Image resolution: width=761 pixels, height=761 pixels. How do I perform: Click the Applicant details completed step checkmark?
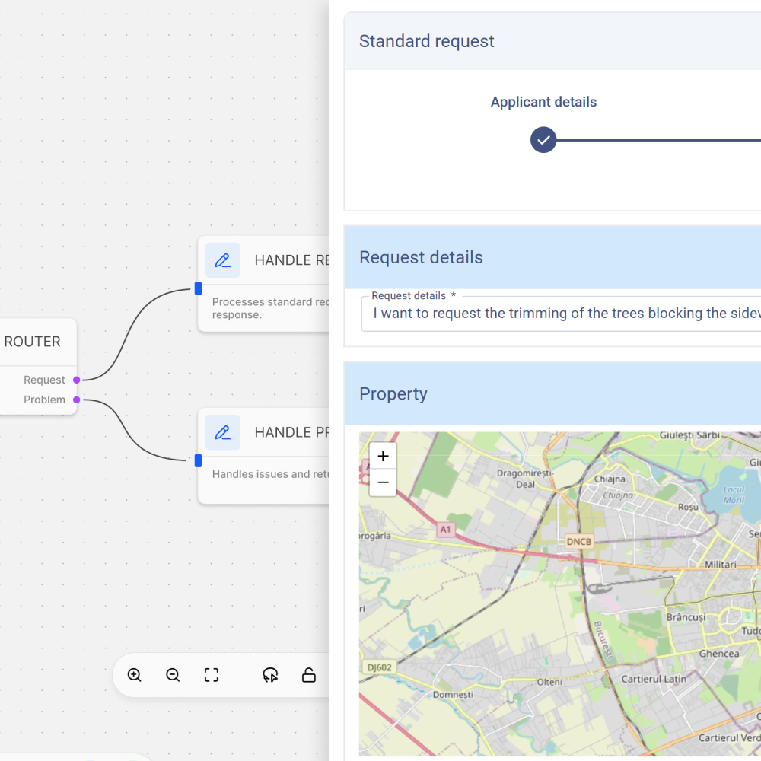coord(543,140)
